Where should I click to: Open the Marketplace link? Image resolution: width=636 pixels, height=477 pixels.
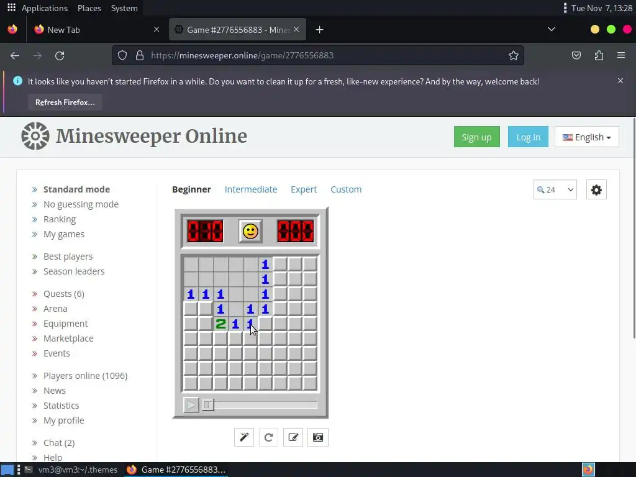pos(68,338)
